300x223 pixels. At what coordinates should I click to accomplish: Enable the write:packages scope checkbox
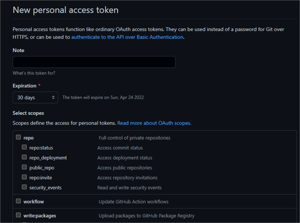click(x=18, y=215)
